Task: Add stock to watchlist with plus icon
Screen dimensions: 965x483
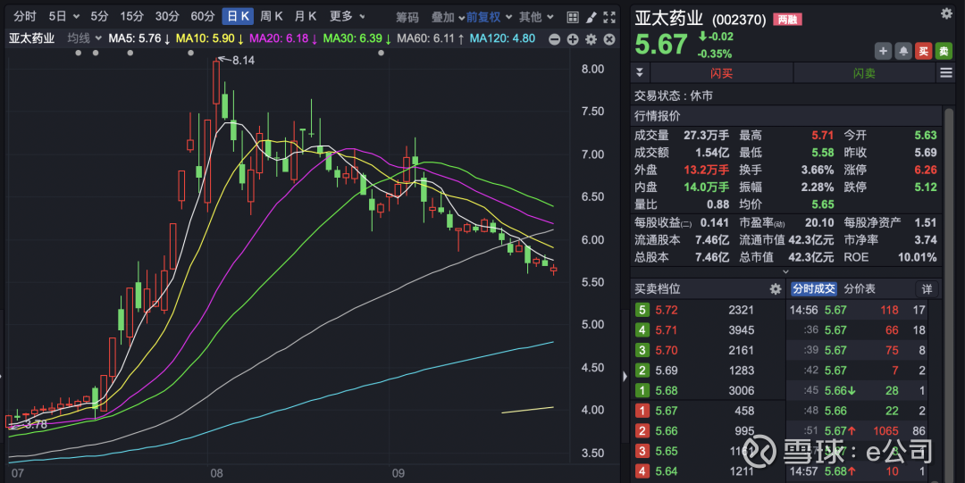Action: [883, 51]
